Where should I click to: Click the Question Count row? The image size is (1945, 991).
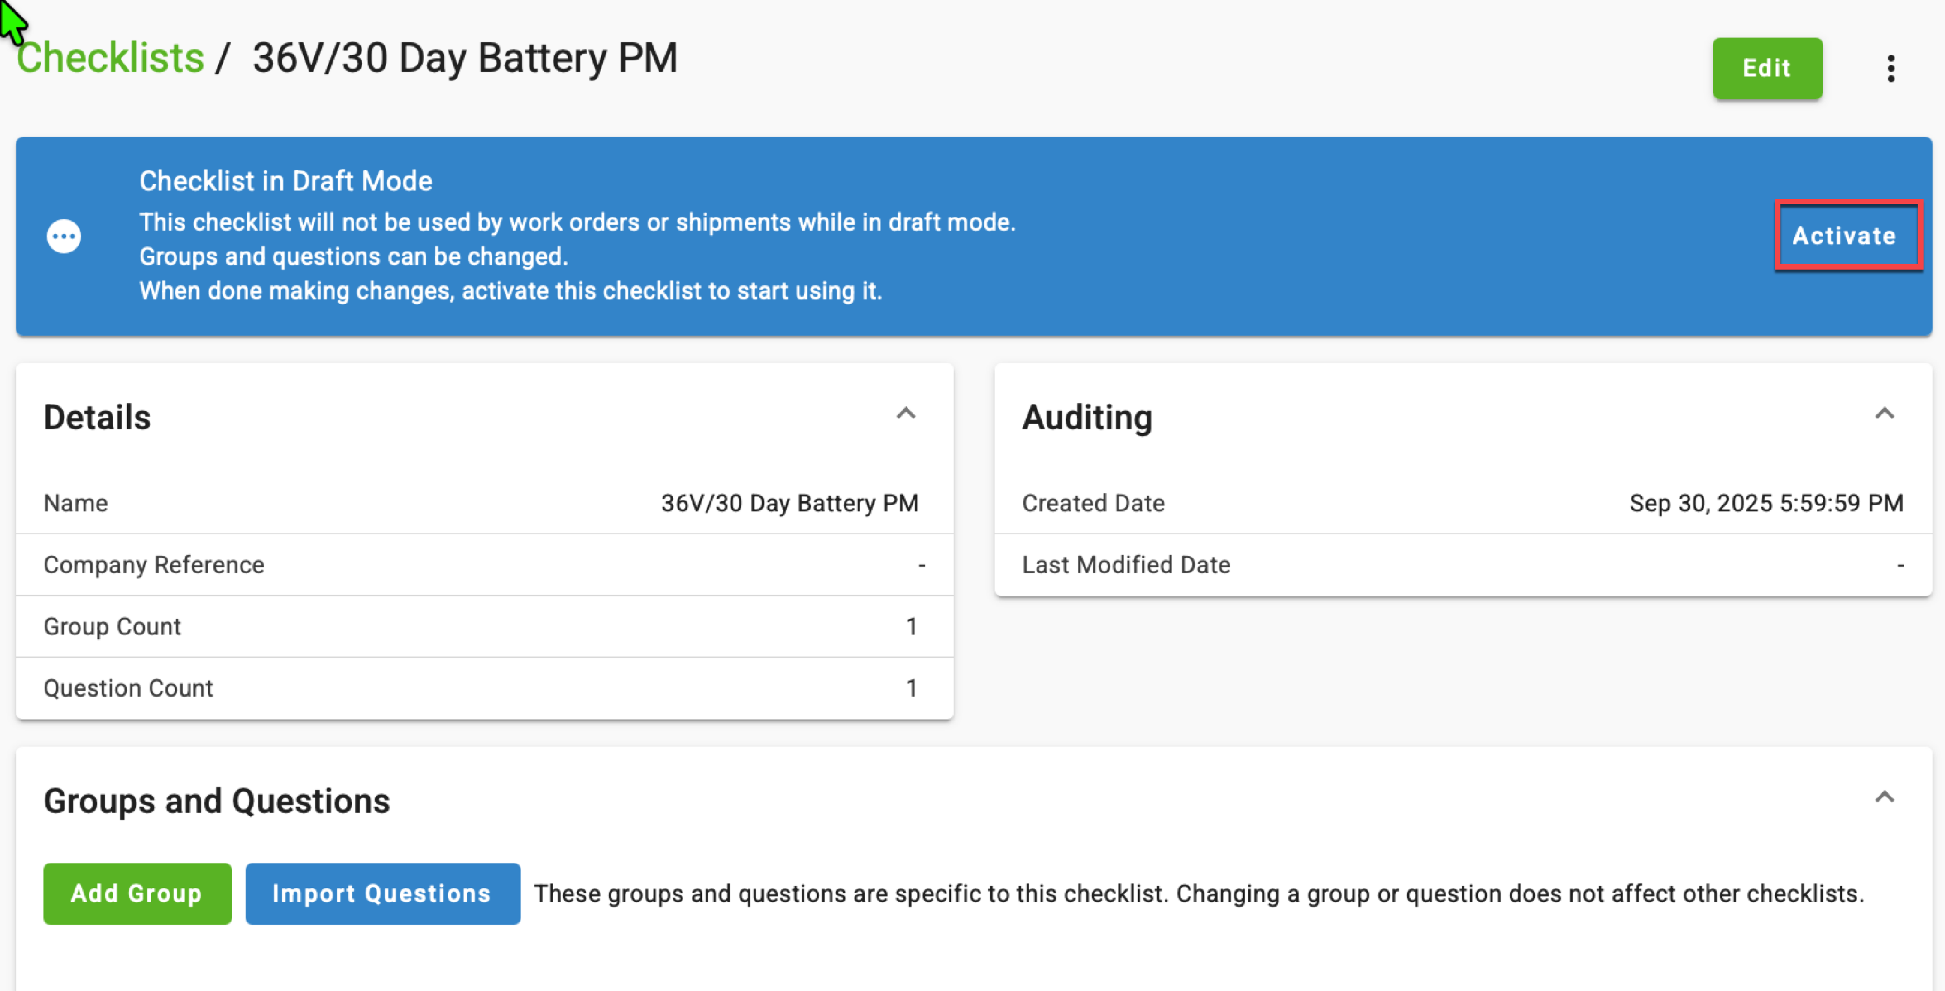coord(484,688)
